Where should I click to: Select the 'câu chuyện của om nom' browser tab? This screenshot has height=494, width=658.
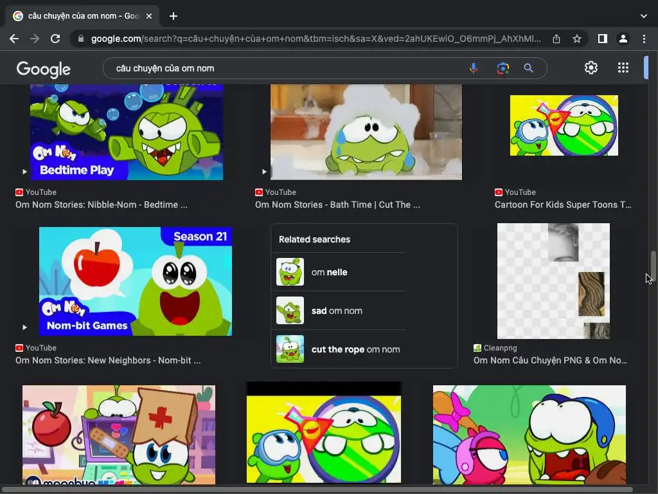tap(82, 16)
